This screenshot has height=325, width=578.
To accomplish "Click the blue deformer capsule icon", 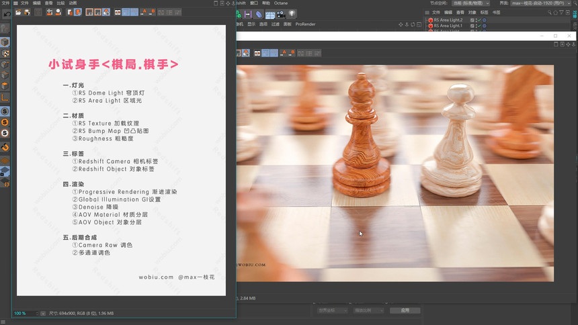I will click(259, 14).
